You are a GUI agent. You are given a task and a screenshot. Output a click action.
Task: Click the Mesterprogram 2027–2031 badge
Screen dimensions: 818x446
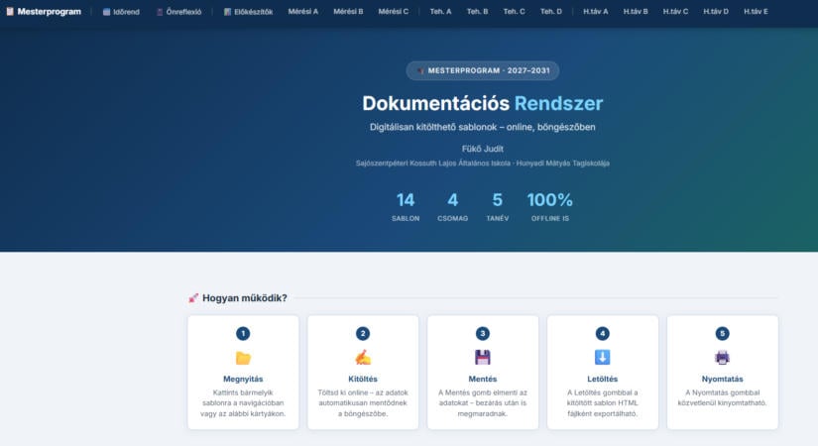[x=483, y=70]
